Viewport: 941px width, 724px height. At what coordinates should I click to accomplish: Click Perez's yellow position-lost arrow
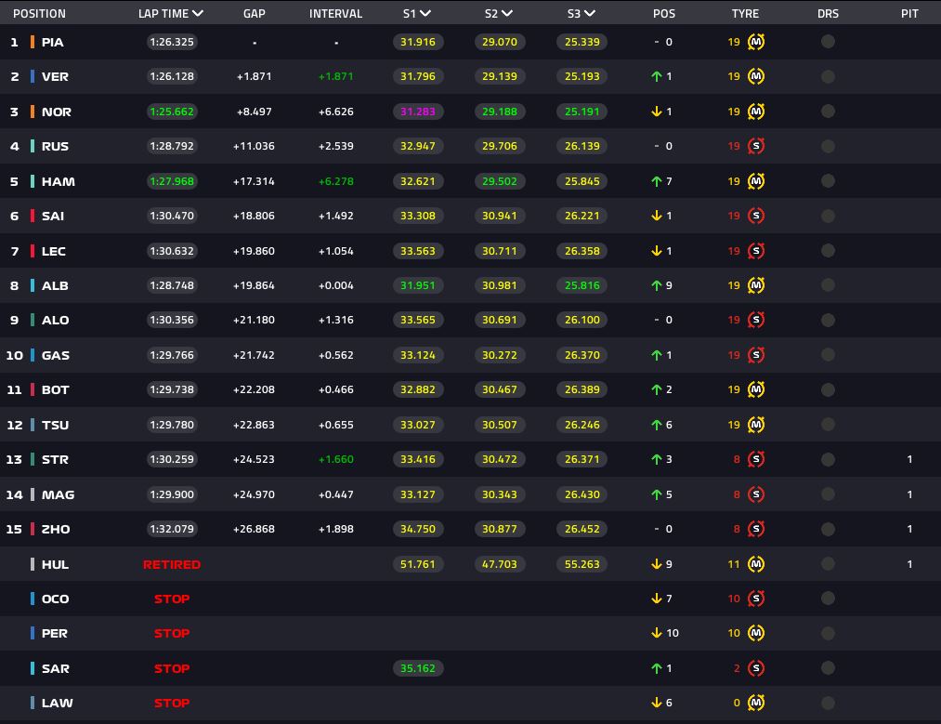coord(657,634)
